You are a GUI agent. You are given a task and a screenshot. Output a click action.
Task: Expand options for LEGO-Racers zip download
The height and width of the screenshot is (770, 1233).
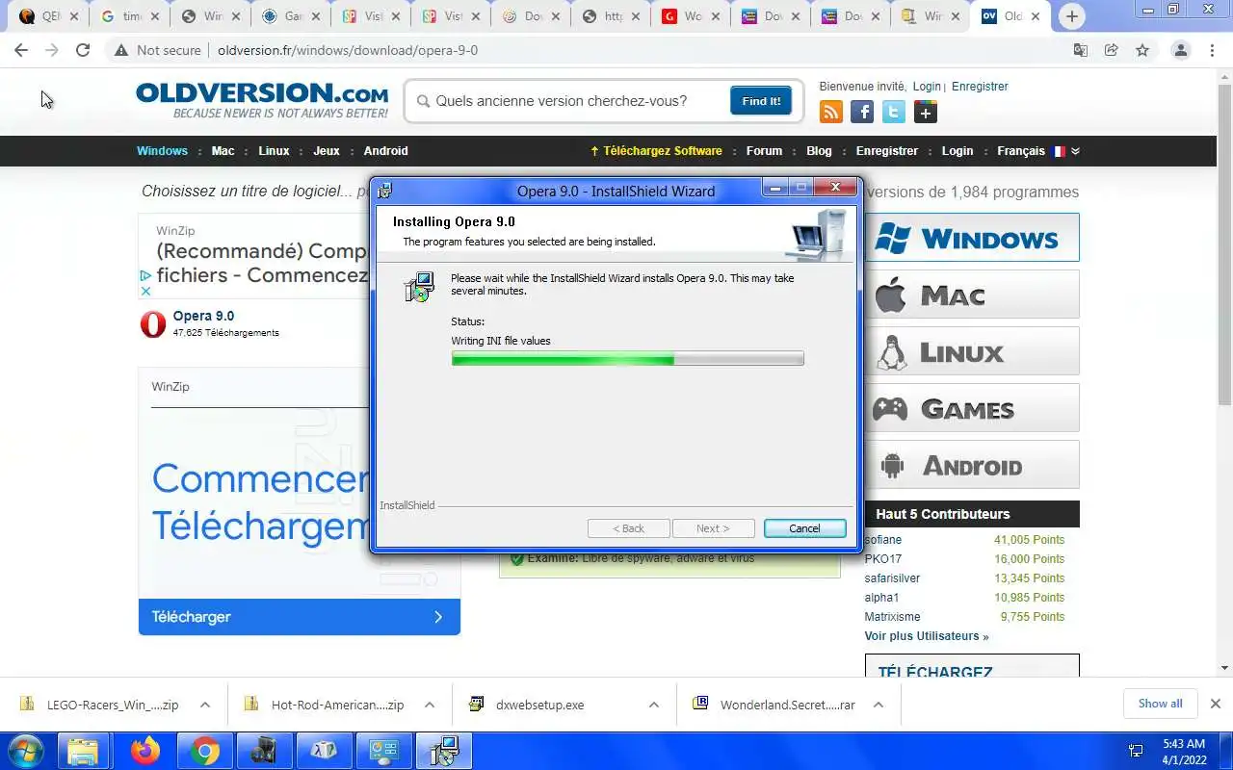(x=205, y=705)
